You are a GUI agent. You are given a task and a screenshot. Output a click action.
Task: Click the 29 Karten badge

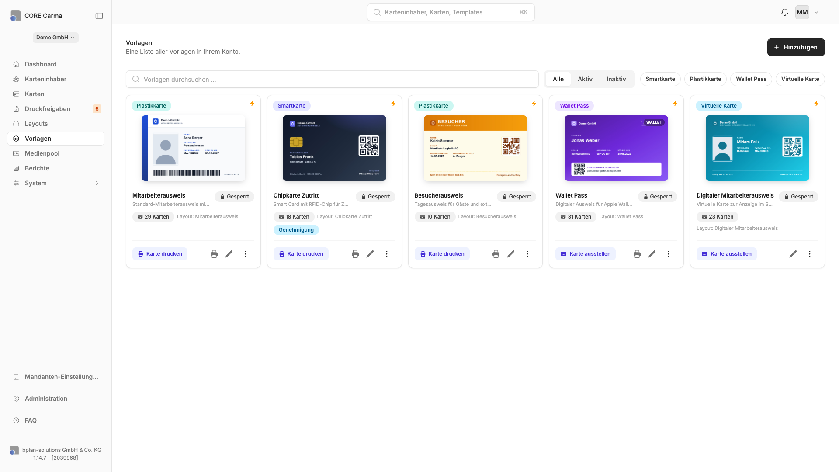pos(153,217)
